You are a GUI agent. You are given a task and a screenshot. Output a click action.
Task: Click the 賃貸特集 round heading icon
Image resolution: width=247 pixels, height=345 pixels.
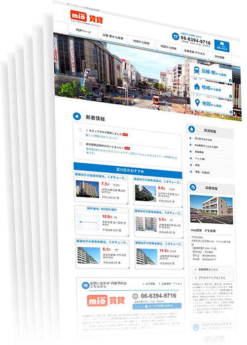[x=191, y=129]
